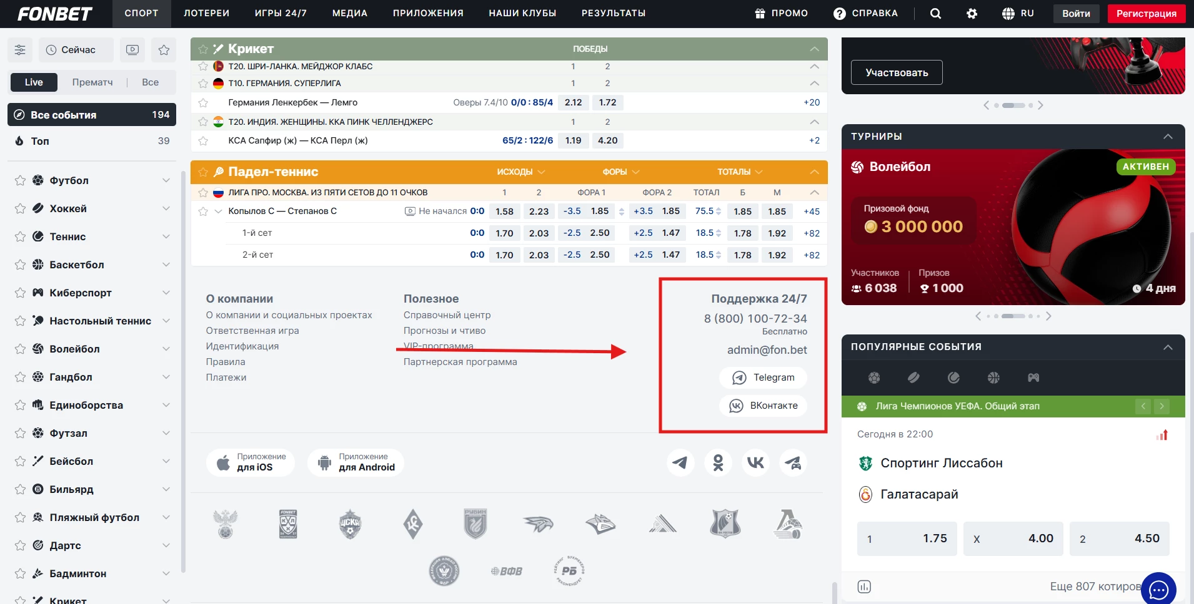Open the СПОРТ main menu tab
The image size is (1194, 604).
pyautogui.click(x=142, y=13)
